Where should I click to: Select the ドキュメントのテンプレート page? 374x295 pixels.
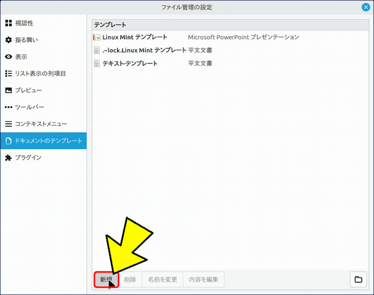44,141
